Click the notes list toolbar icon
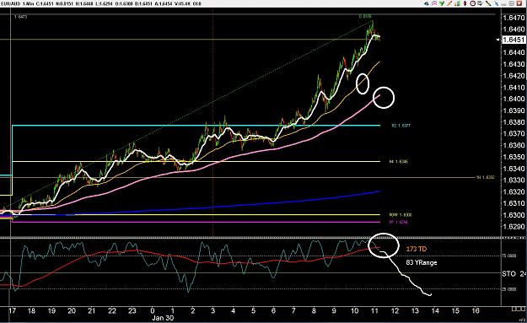527x323 pixels. 480,3
